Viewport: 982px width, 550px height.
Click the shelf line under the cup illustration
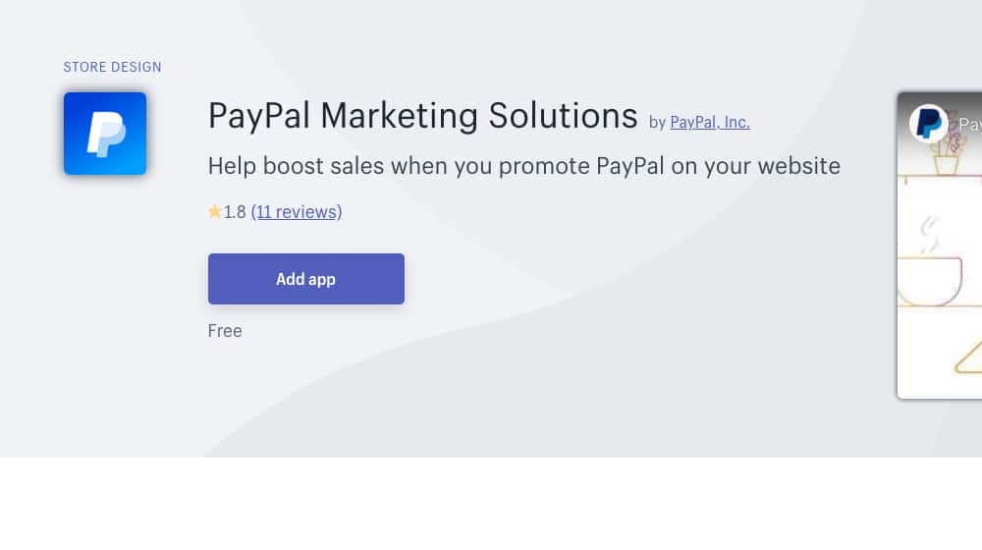tap(940, 306)
